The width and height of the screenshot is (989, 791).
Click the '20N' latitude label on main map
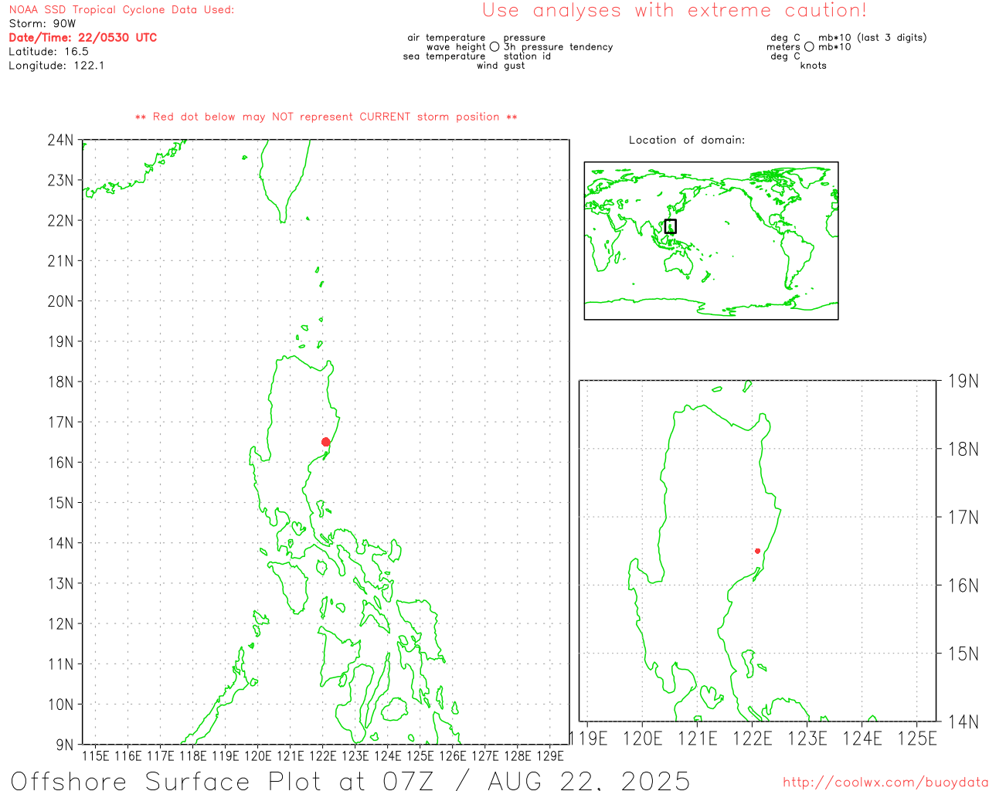[x=60, y=301]
